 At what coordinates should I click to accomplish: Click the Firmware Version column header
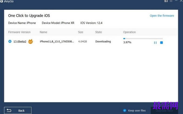pyautogui.click(x=19, y=32)
